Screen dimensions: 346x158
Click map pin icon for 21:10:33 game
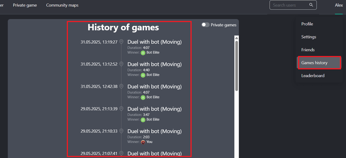point(121,131)
